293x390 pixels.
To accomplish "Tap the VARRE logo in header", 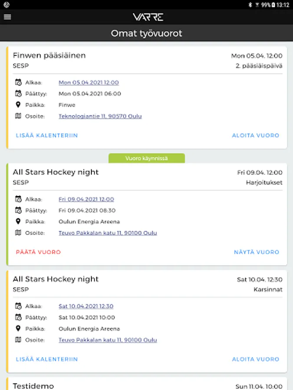I will click(148, 17).
